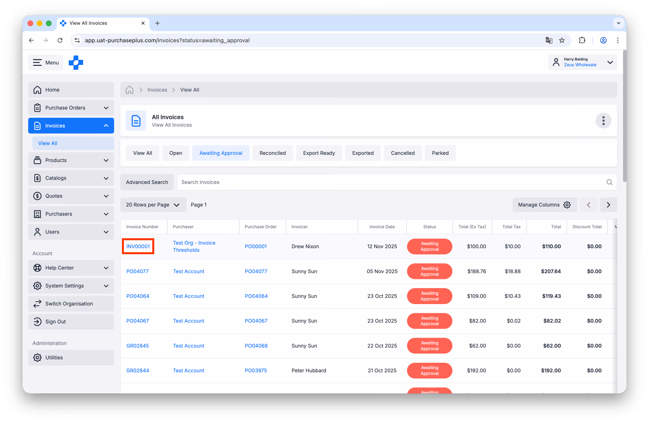This screenshot has width=649, height=423.
Task: Open Chrome three-dot menu
Action: [x=618, y=40]
